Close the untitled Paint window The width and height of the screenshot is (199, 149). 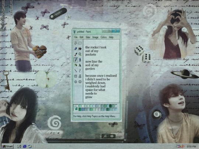point(116,31)
